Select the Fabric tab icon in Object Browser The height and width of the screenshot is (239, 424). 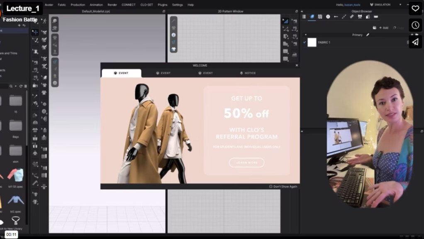(x=312, y=17)
